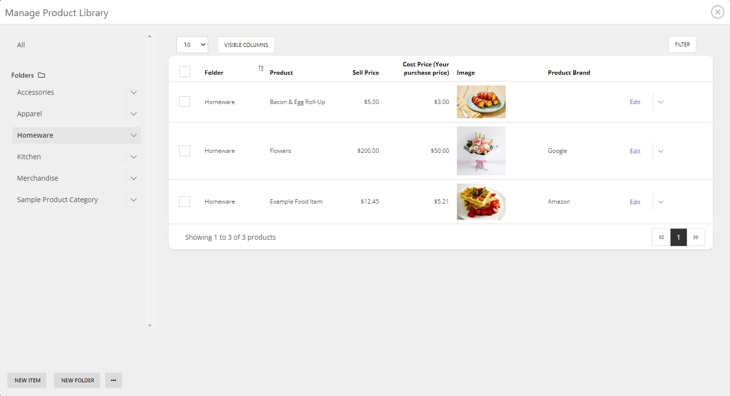Open the more options ellipsis menu

point(113,380)
